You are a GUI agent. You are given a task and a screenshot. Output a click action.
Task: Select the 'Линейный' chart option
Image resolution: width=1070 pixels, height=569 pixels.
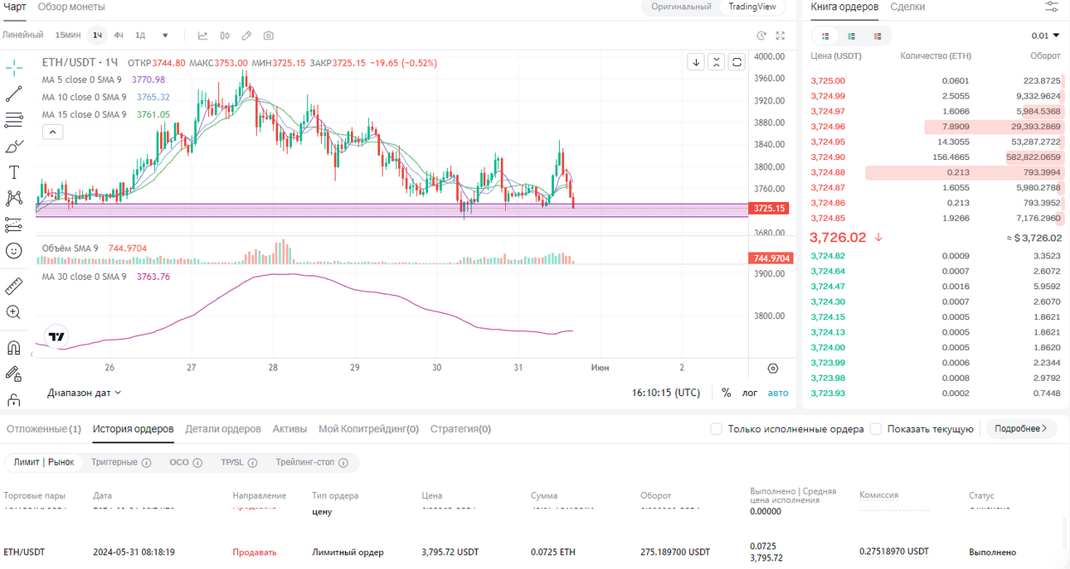[22, 36]
